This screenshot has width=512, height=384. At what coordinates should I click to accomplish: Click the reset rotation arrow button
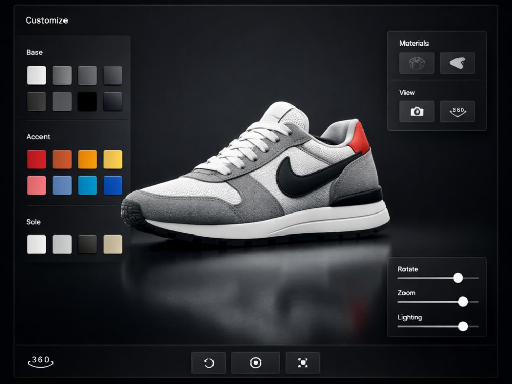[x=209, y=363]
